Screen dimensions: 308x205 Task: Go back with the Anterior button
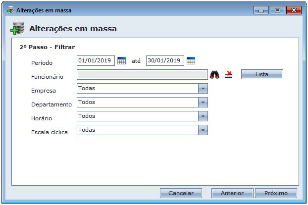pos(232,193)
